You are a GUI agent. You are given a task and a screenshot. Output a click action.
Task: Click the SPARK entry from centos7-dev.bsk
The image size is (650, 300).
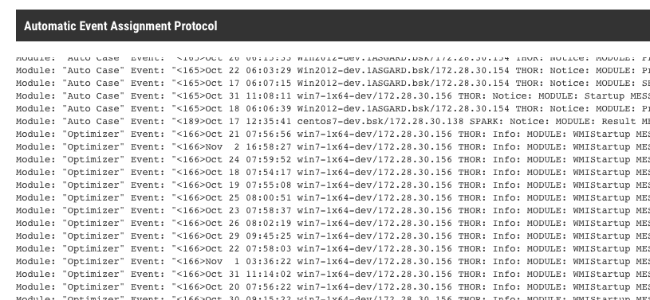[x=333, y=122]
